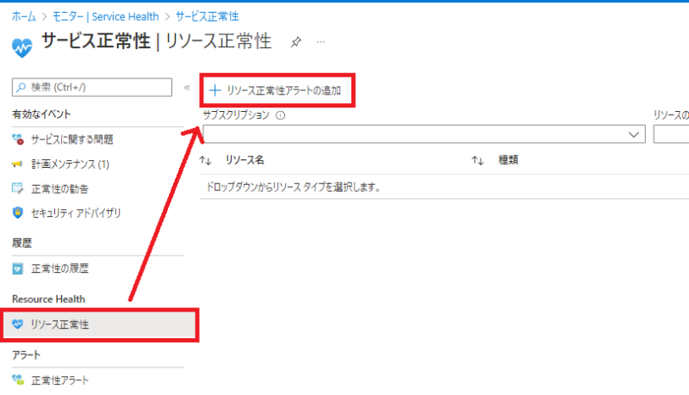Pin the サービス正常性 blade

point(295,42)
